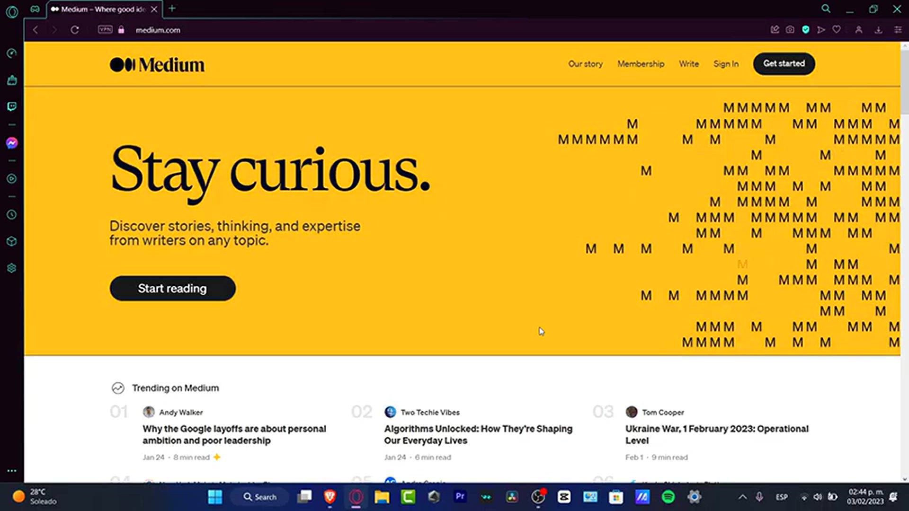Click the edit/share page icon in toolbar
The image size is (909, 511).
pyautogui.click(x=775, y=30)
